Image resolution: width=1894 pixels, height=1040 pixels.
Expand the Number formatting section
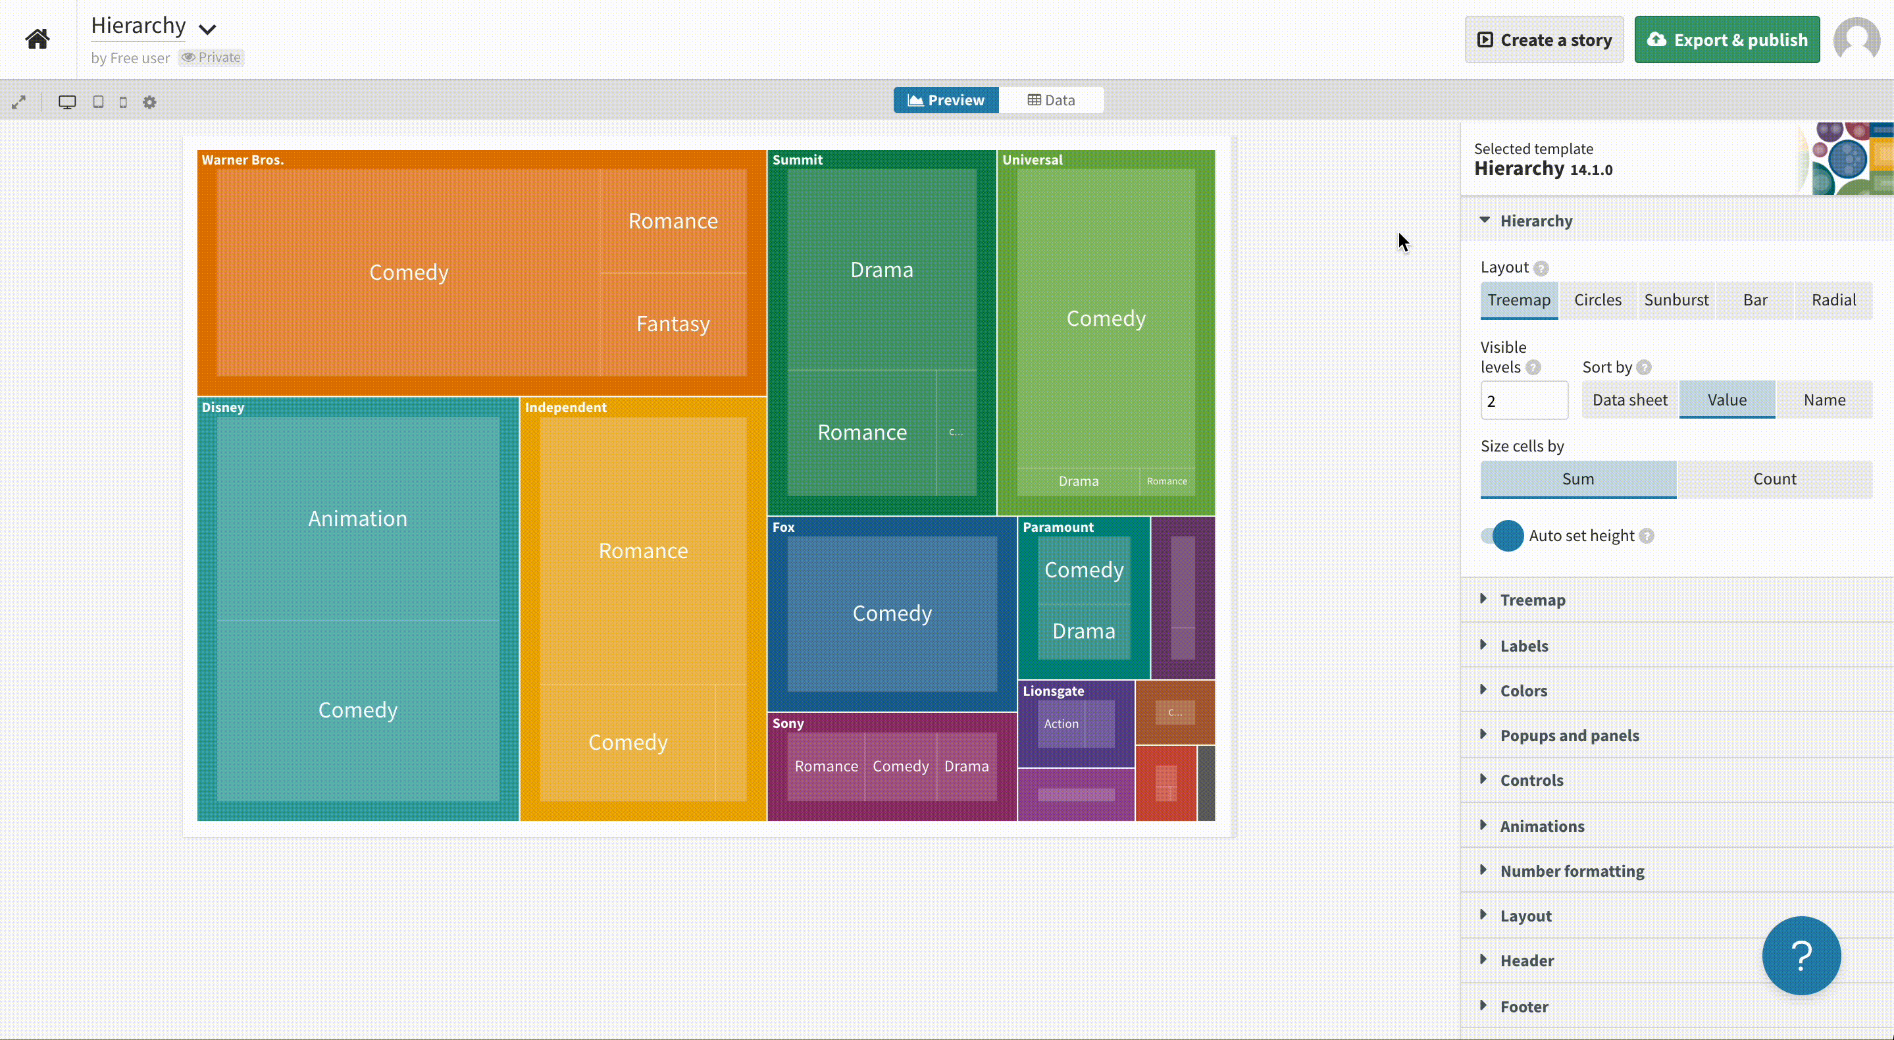coord(1676,871)
